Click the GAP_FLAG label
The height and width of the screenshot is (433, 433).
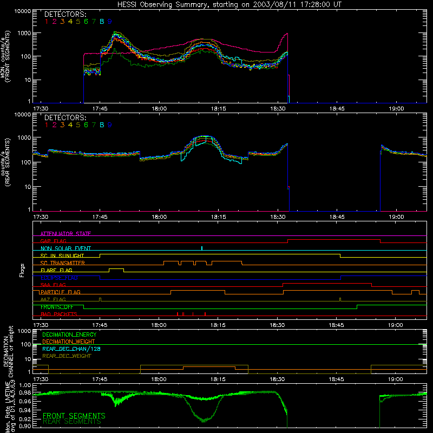tap(53, 241)
